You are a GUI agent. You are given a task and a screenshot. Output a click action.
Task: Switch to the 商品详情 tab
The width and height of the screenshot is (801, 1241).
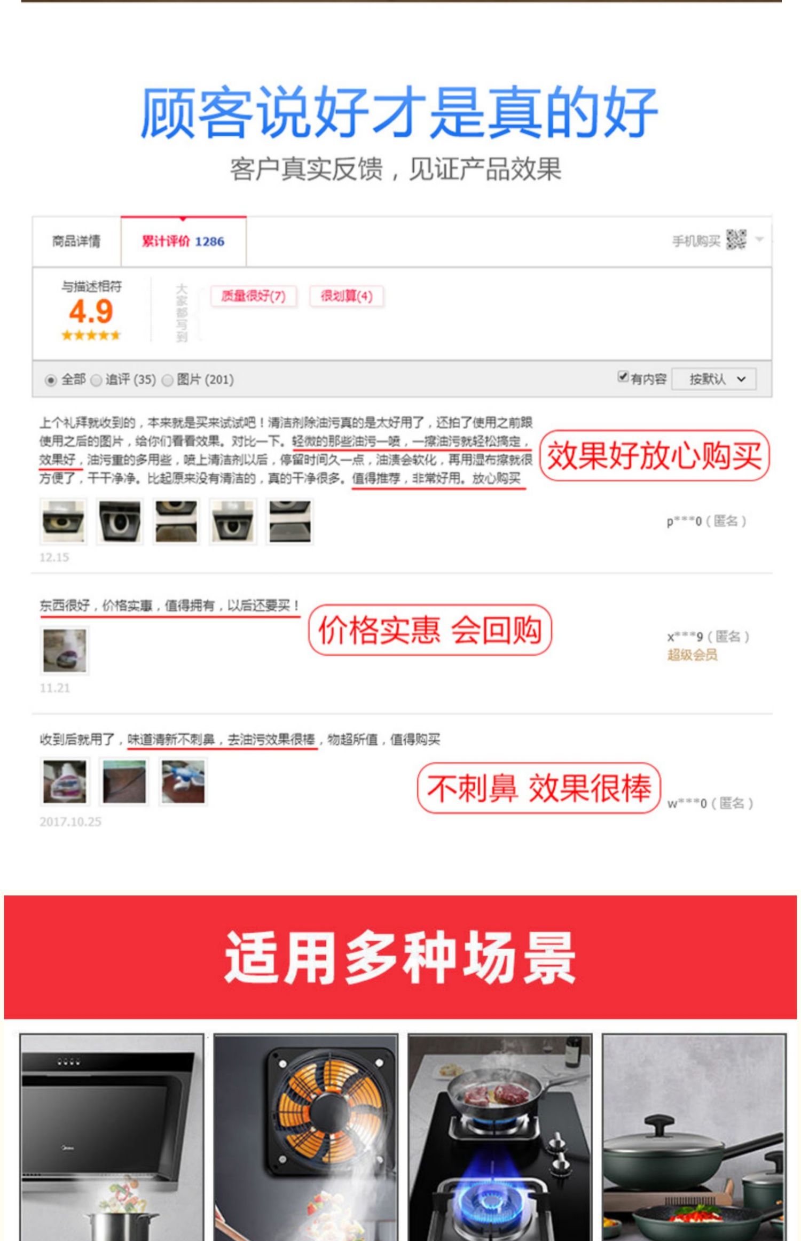point(76,241)
